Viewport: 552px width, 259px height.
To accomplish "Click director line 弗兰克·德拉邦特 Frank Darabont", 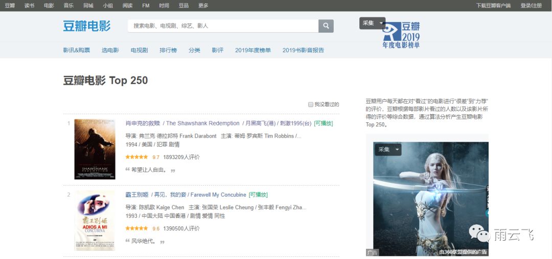I will point(171,136).
